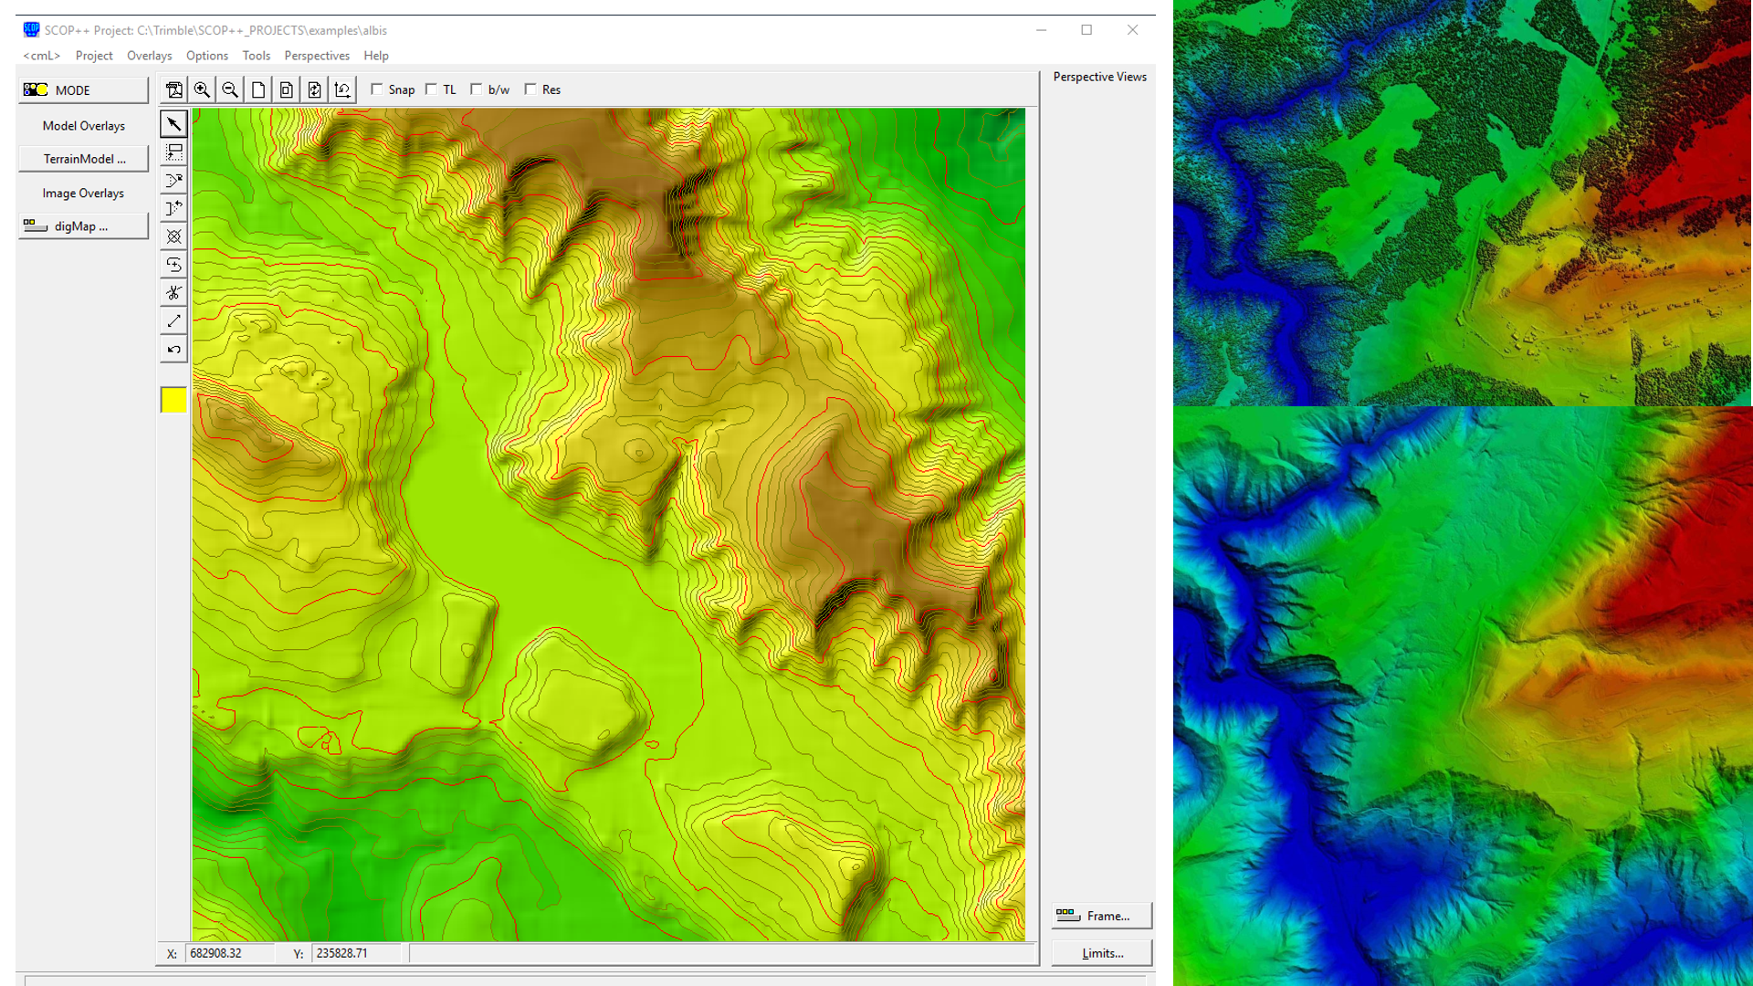Open the Overlays menu
Image resolution: width=1753 pixels, height=986 pixels.
coord(149,56)
